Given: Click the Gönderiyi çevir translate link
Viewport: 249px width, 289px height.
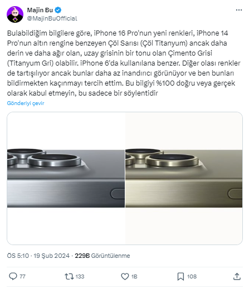Looking at the screenshot, I should [26, 103].
